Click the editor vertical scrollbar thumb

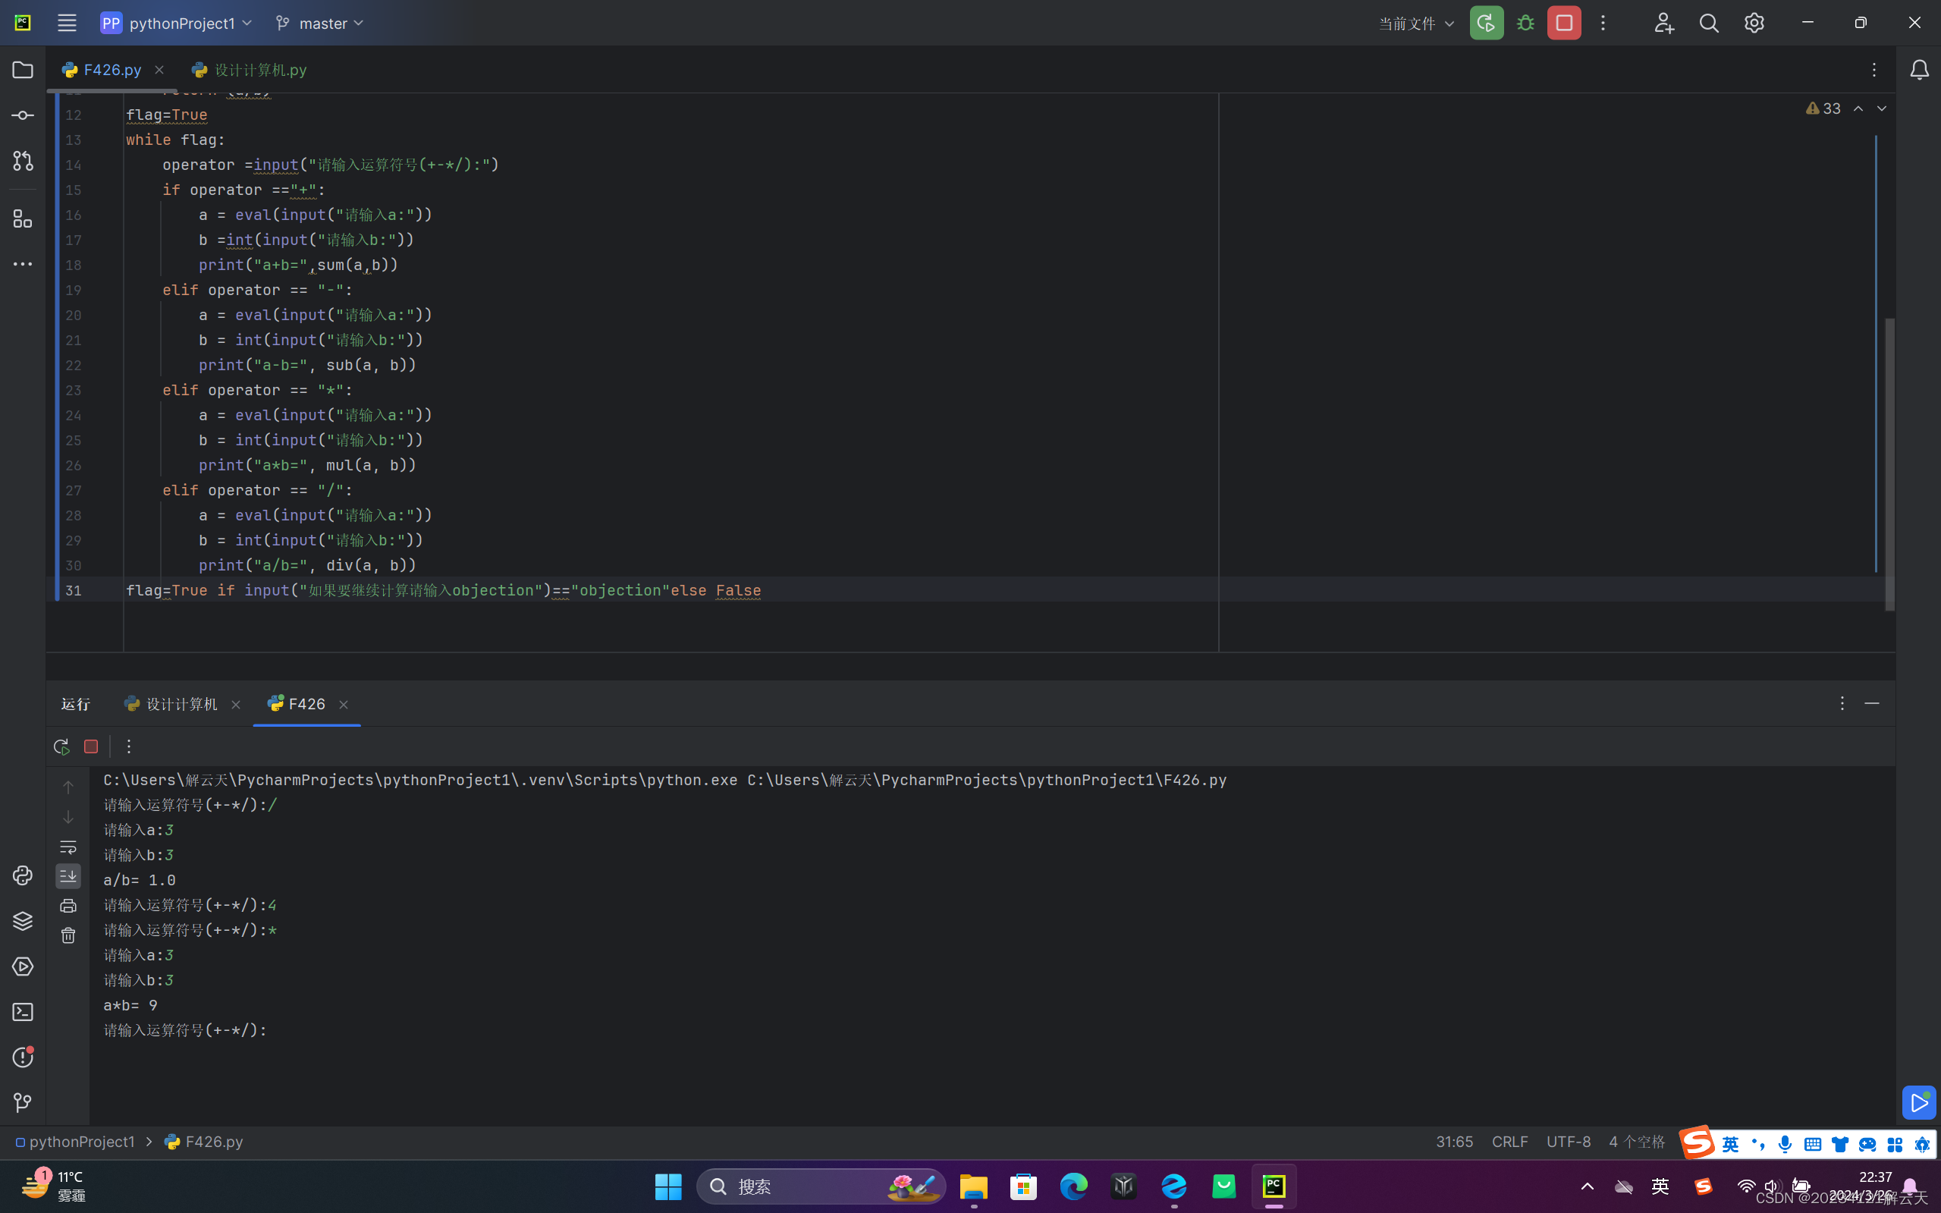click(1889, 464)
